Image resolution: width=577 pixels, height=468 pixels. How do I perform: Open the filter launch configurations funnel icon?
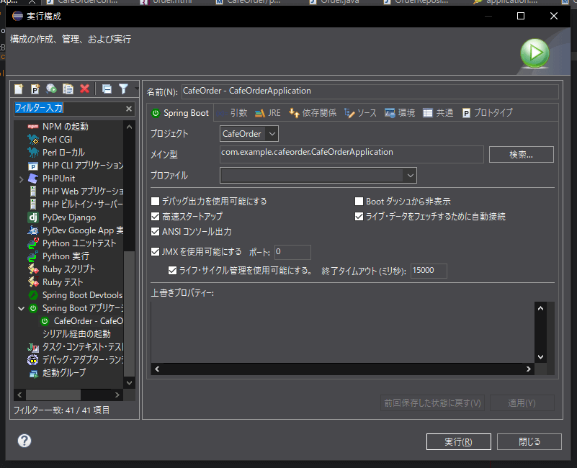[123, 89]
